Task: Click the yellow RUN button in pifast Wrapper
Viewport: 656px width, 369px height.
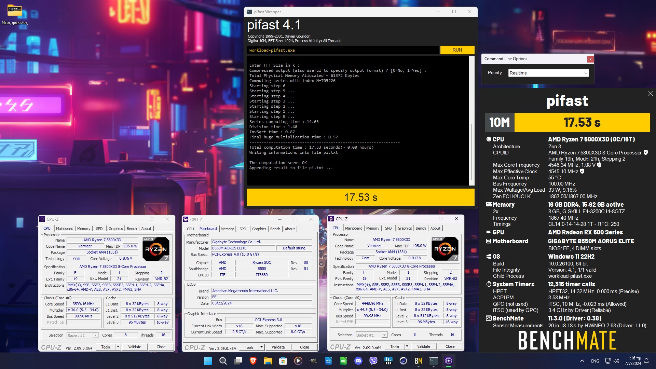Action: click(457, 50)
